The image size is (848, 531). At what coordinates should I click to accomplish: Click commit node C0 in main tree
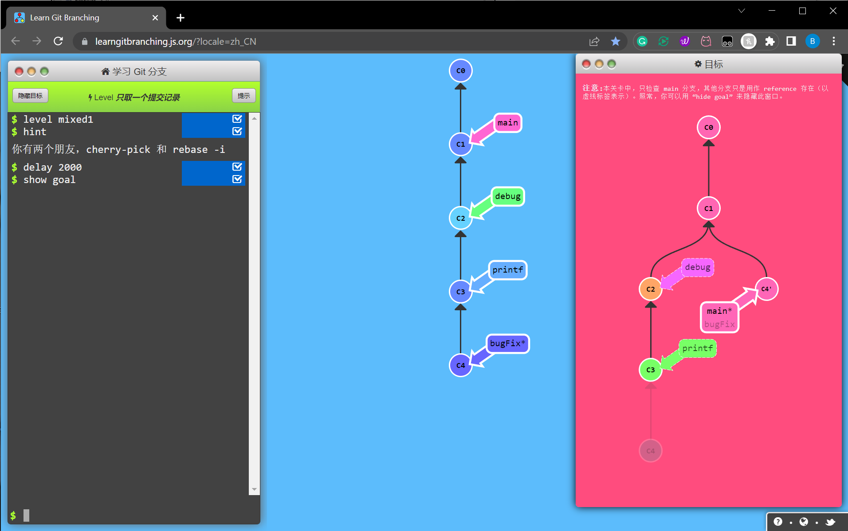[460, 70]
